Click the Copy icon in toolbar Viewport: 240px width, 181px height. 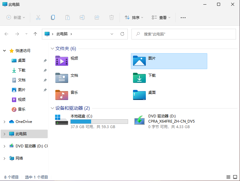click(x=53, y=17)
